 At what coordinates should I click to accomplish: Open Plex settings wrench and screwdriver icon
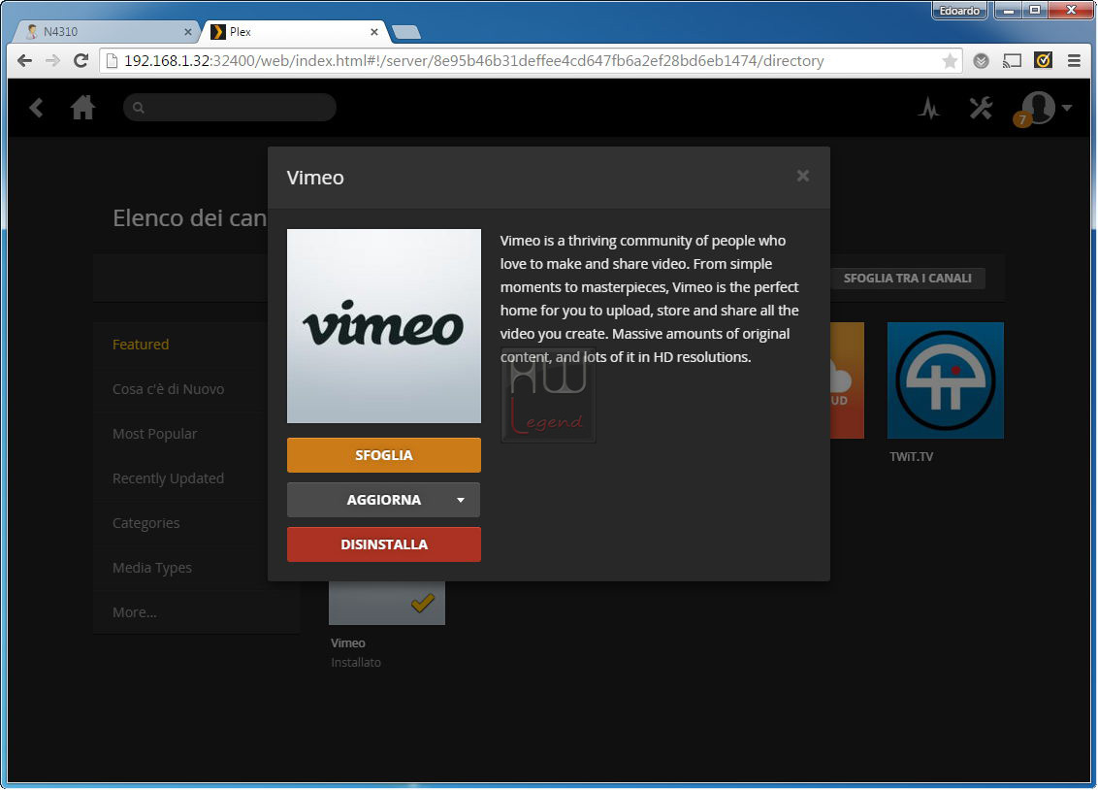pos(981,108)
